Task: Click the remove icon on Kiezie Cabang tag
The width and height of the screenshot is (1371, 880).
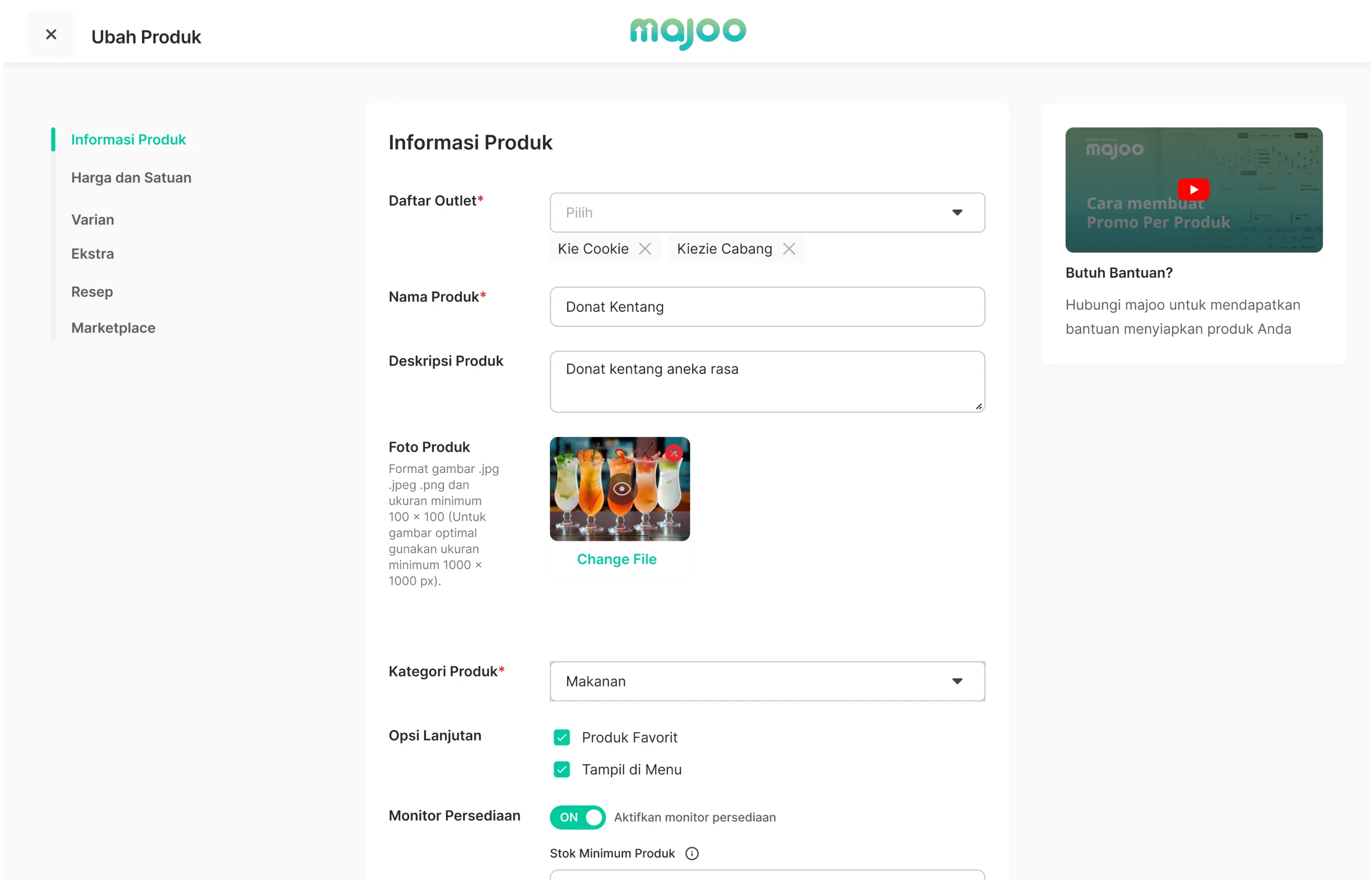Action: (x=789, y=249)
